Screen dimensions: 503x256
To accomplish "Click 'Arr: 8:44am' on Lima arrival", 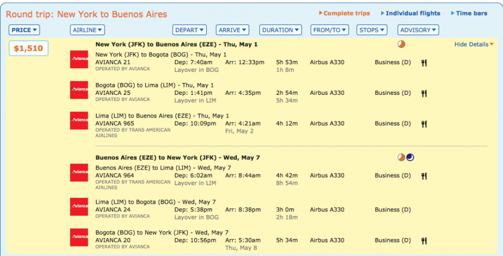I will click(243, 175).
